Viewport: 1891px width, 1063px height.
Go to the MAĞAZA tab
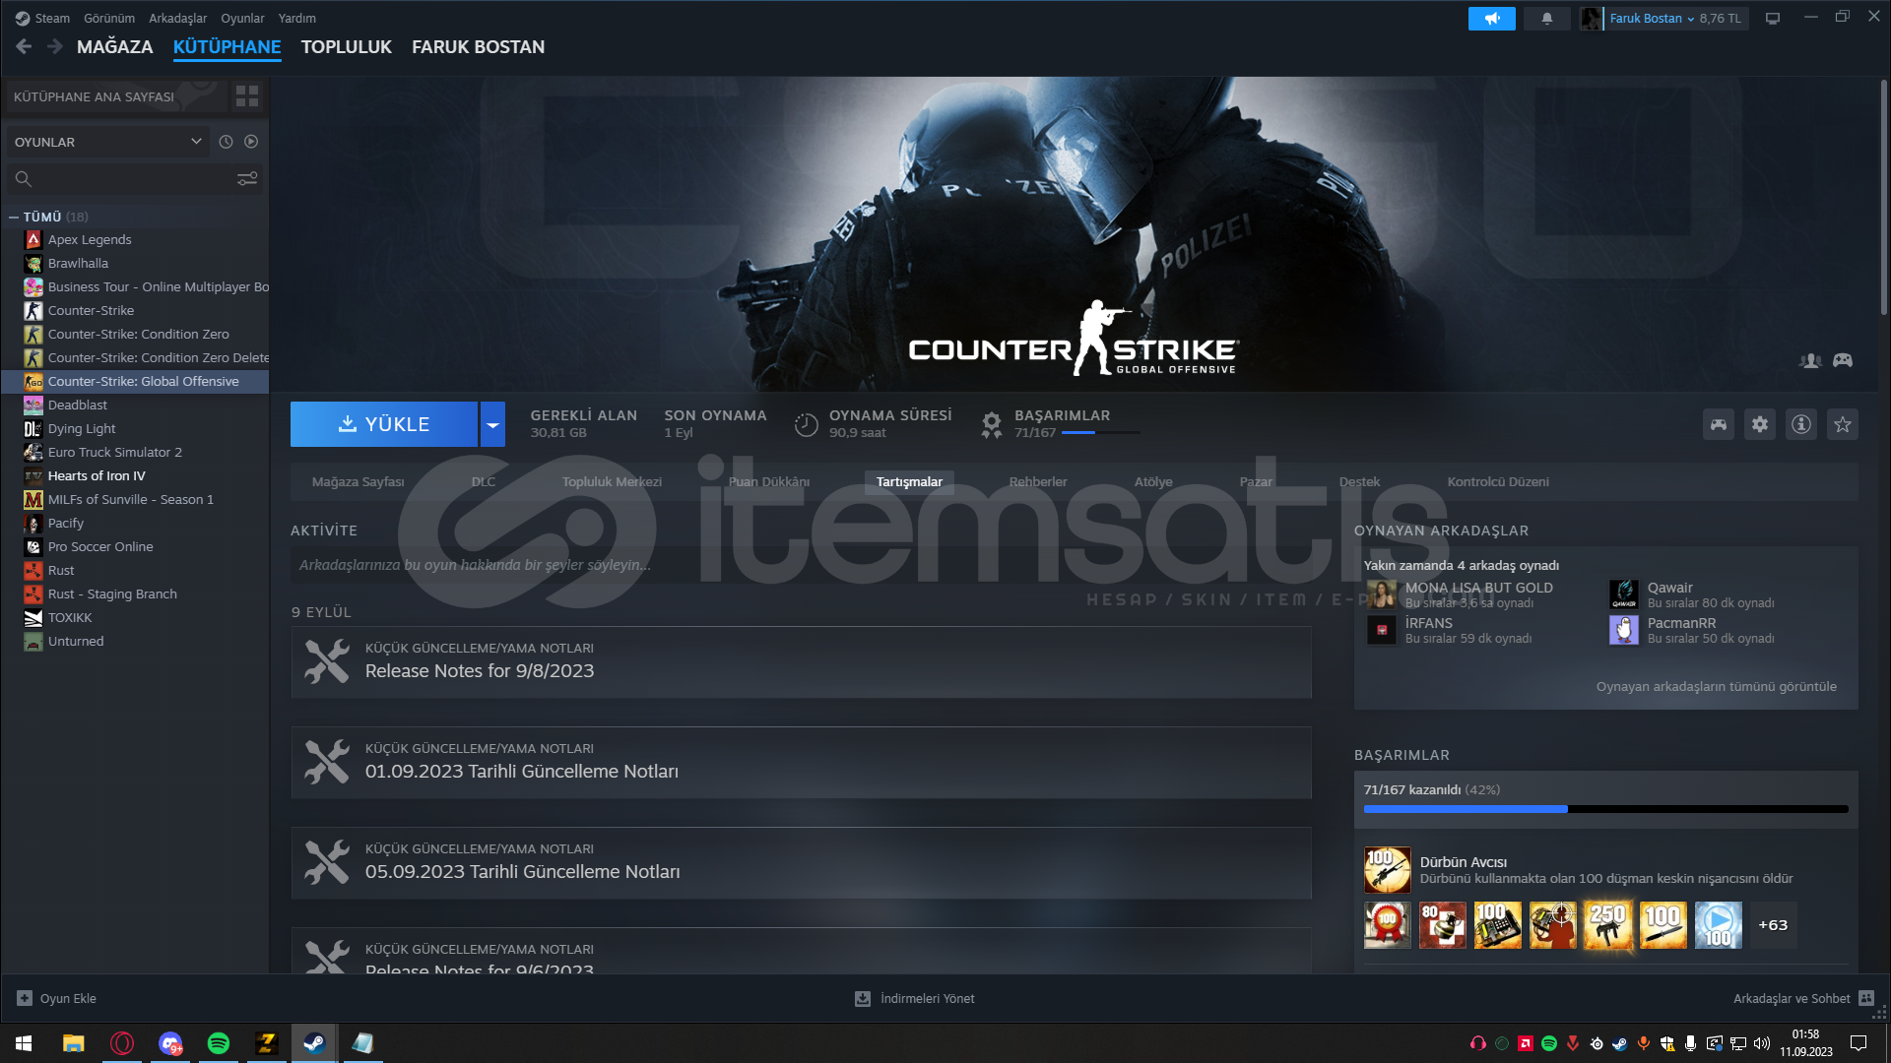click(115, 46)
